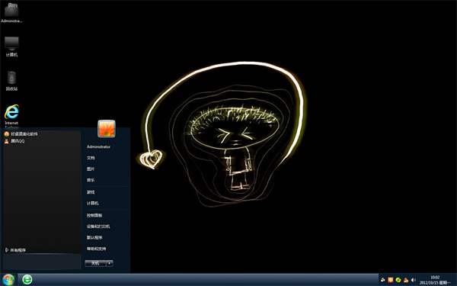
Task: Open 计算机 in the Start menu
Action: pos(93,203)
